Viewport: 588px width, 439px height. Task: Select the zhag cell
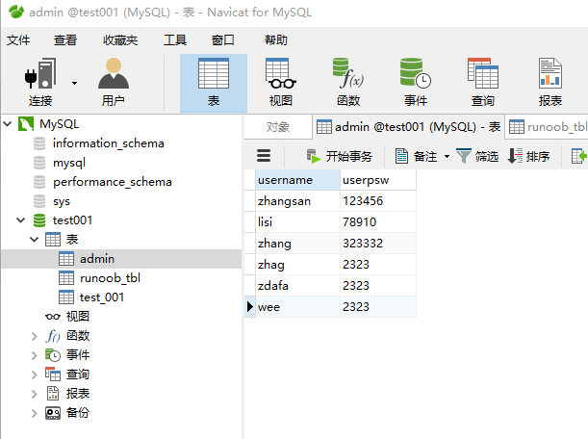coord(298,265)
